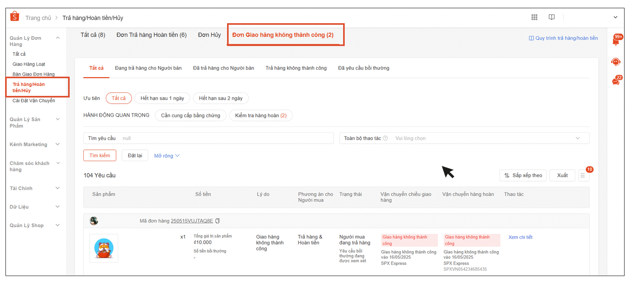This screenshot has width=630, height=283.
Task: Click the Đặt lại reset button
Action: pos(135,156)
